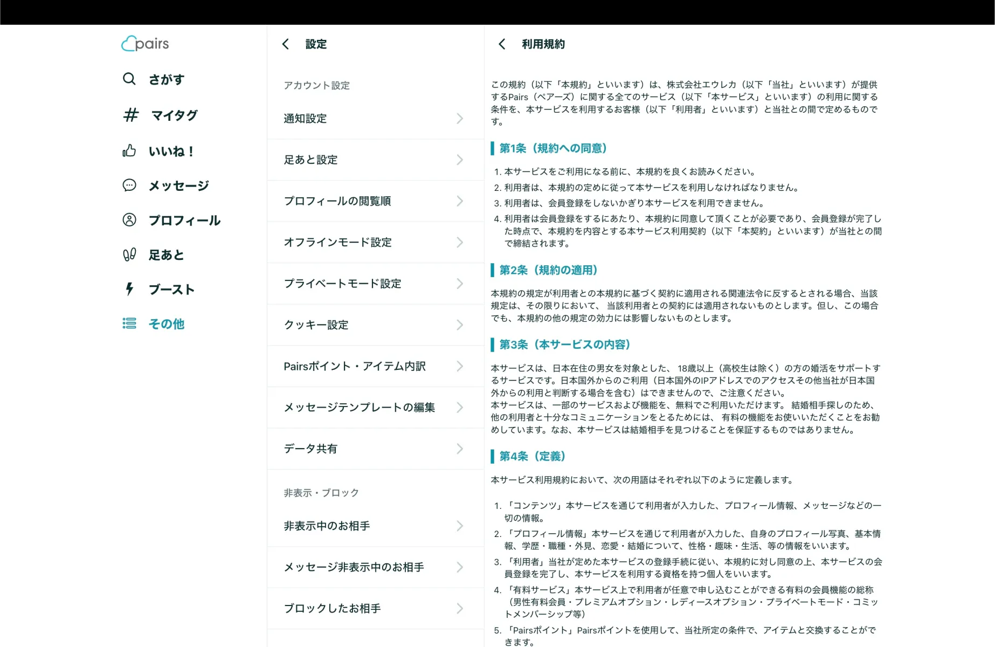This screenshot has height=647, width=995.
Task: Expand the 通知設定 chevron arrow
Action: [460, 119]
